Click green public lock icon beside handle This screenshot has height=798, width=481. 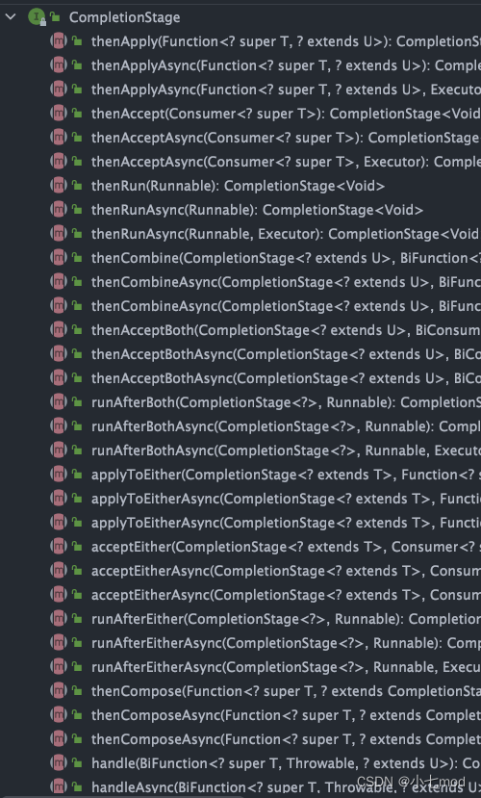coord(77,763)
